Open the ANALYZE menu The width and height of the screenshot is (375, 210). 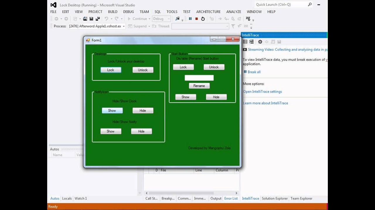click(233, 12)
